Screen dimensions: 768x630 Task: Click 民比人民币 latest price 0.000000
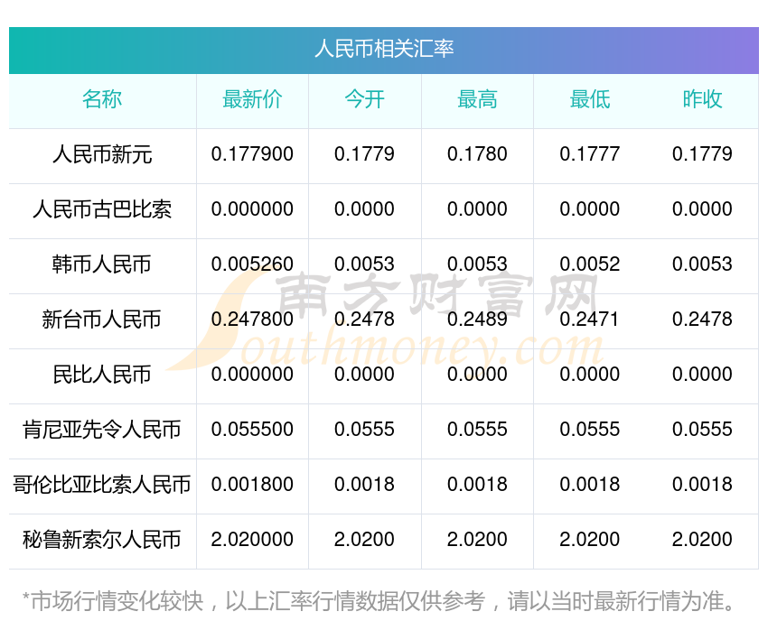tap(252, 375)
